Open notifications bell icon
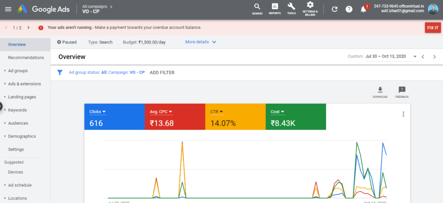Screen dimensions: 443x203 363,9
